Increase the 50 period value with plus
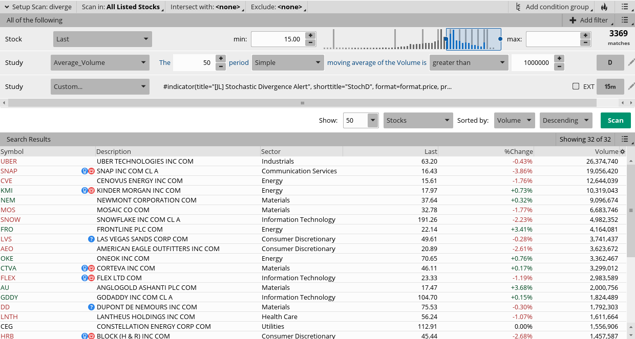The width and height of the screenshot is (635, 339). [221, 59]
